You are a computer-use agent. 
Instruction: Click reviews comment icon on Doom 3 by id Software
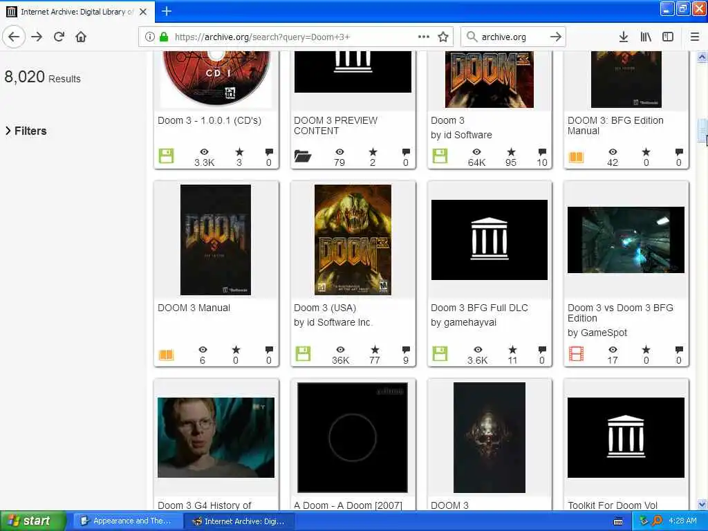(542, 151)
